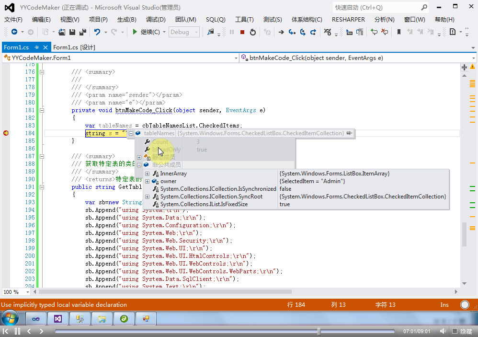Click the breakpoint marker on line 184
This screenshot has height=337, width=478.
tap(6, 133)
